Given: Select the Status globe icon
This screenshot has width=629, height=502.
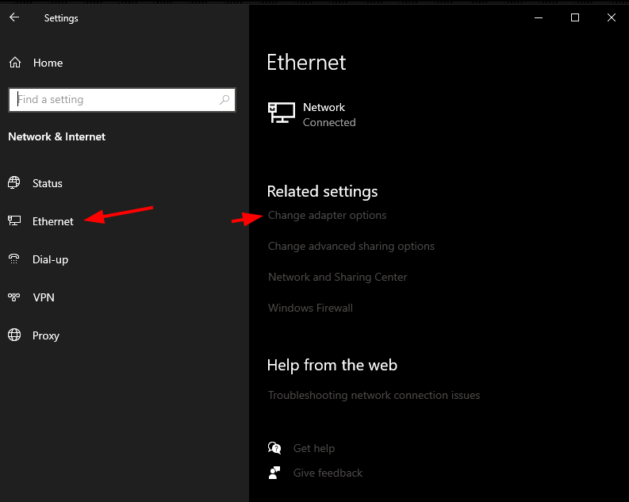Looking at the screenshot, I should 14,183.
